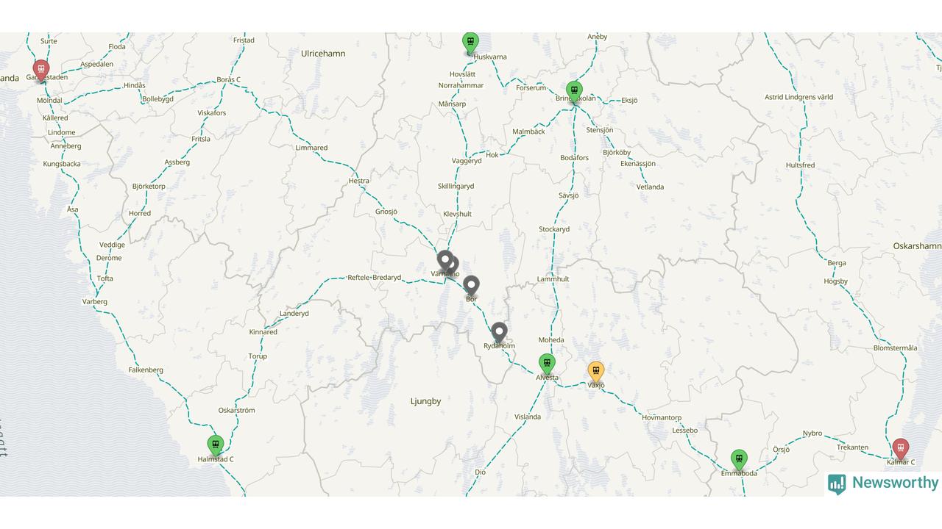Click the red train marker at Gamlestaden
Viewport: 942px width, 529px height.
[x=41, y=71]
